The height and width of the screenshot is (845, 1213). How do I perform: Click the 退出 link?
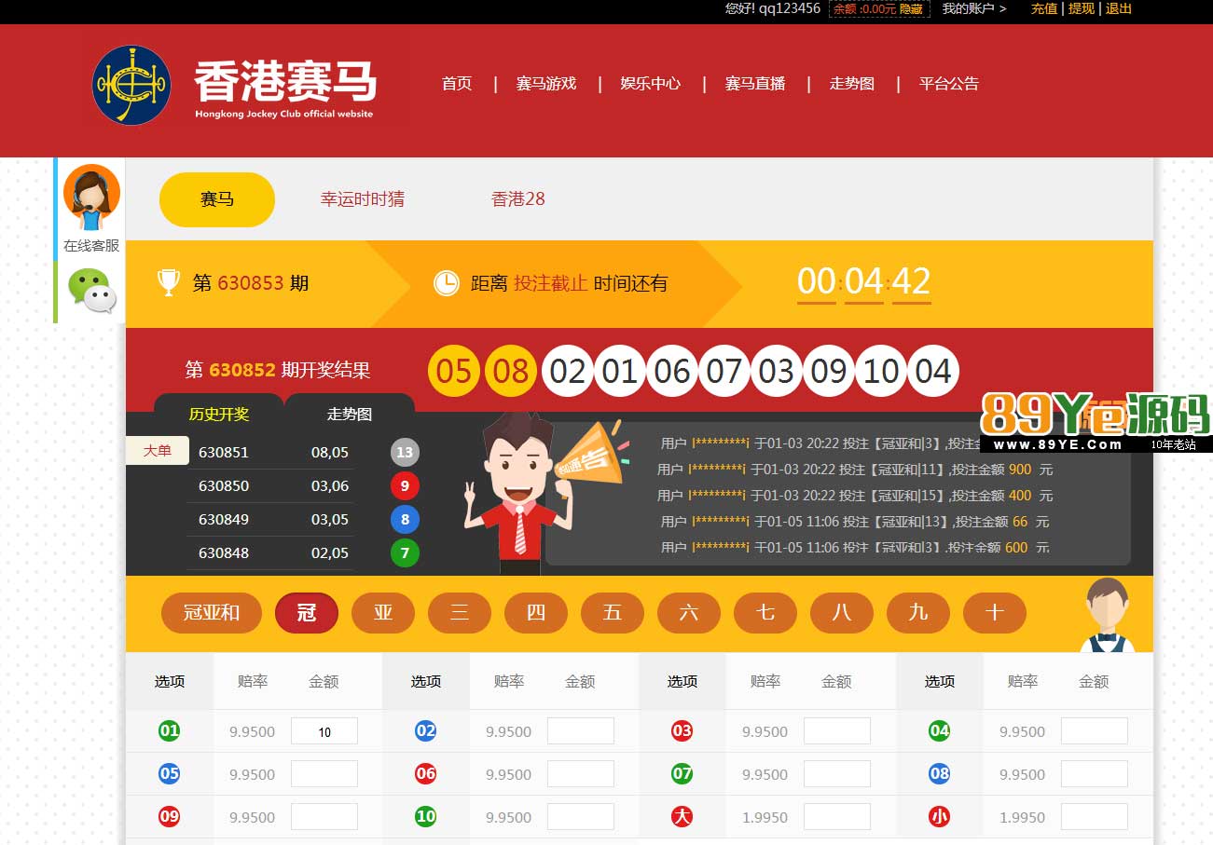coord(1119,8)
